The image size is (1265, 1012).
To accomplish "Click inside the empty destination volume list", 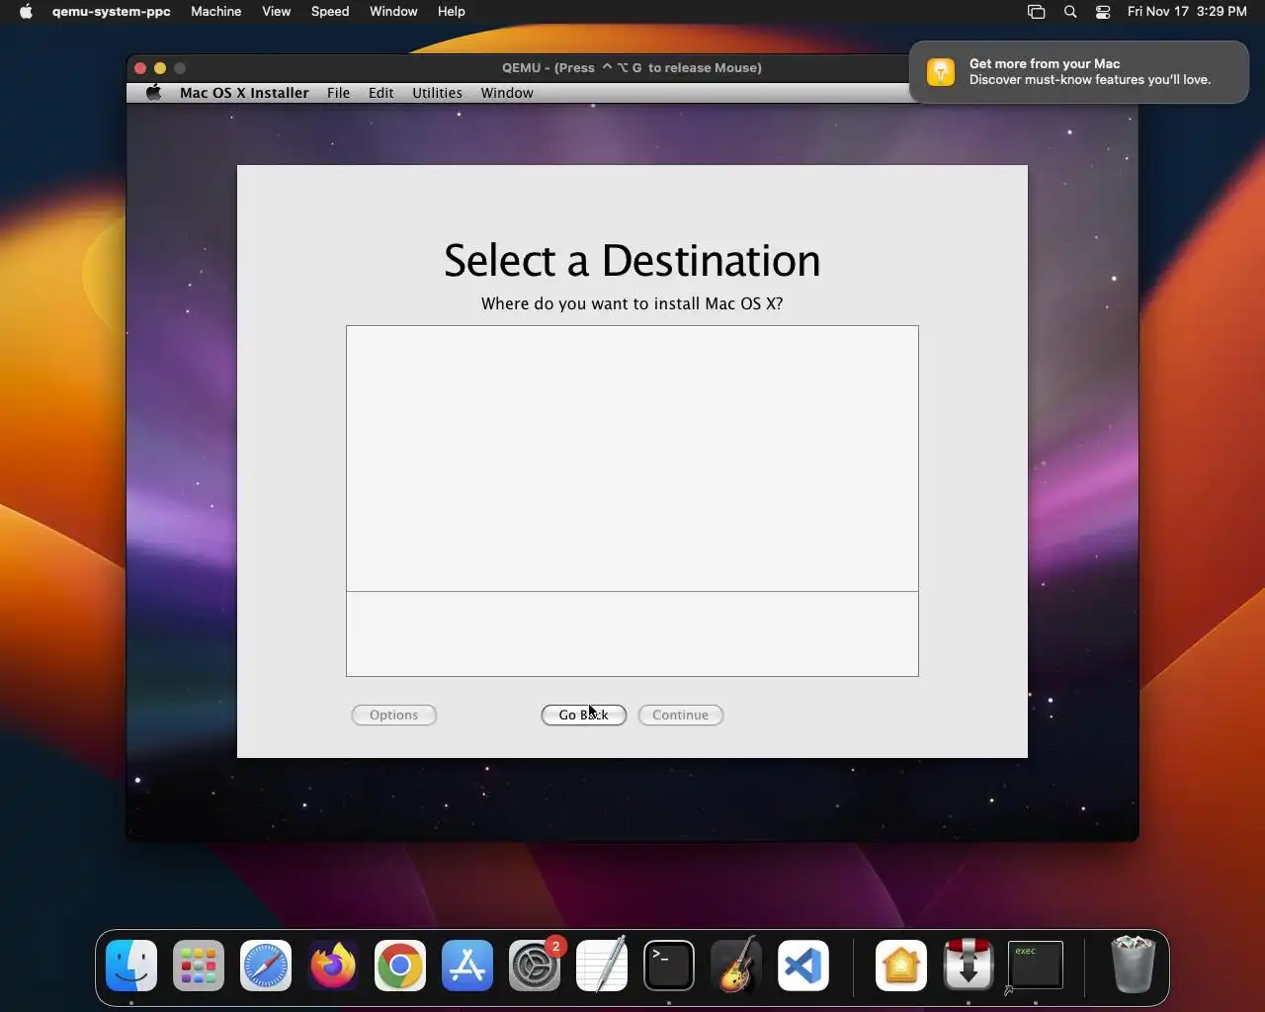I will click(632, 459).
